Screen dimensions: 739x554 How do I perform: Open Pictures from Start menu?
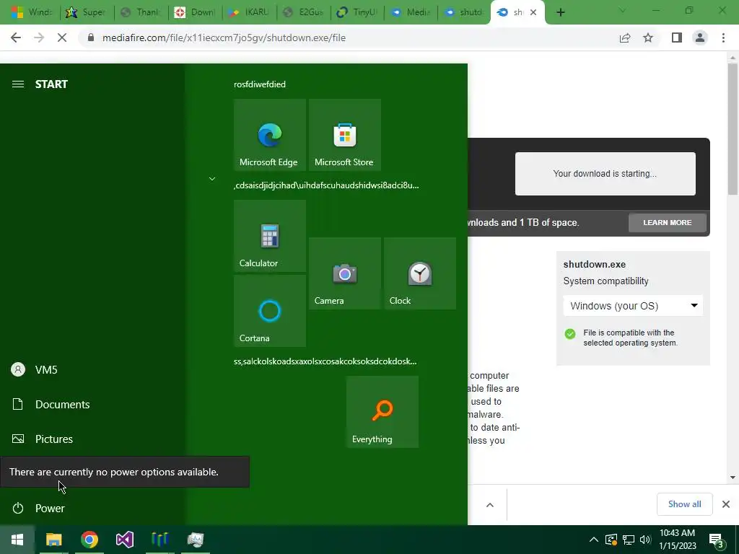[x=92, y=439]
